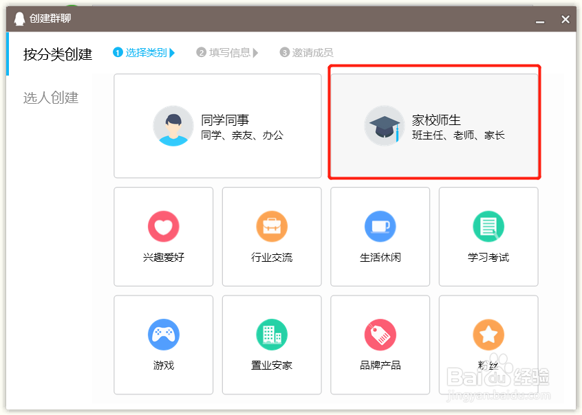
Task: Minimize the 创建群聊 window
Action: pyautogui.click(x=541, y=19)
